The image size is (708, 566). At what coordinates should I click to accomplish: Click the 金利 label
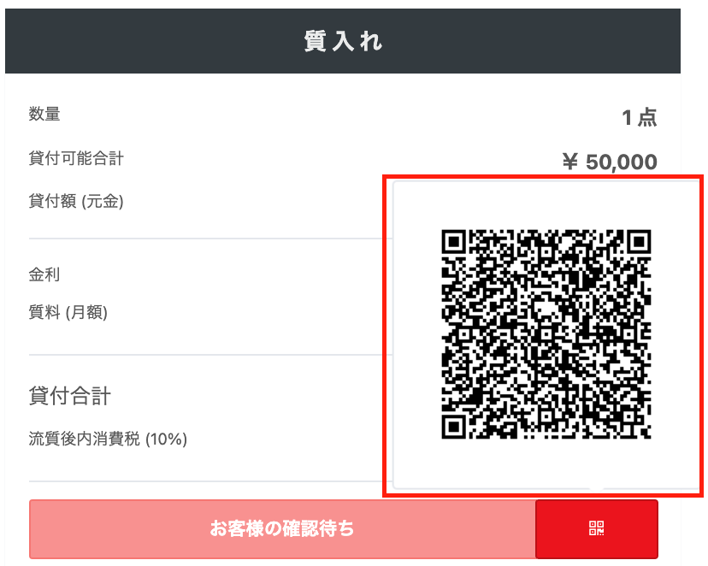coord(44,274)
